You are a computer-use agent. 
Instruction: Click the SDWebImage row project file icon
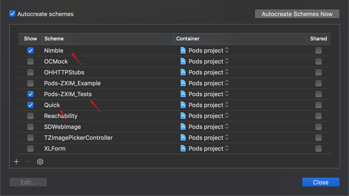pos(183,127)
